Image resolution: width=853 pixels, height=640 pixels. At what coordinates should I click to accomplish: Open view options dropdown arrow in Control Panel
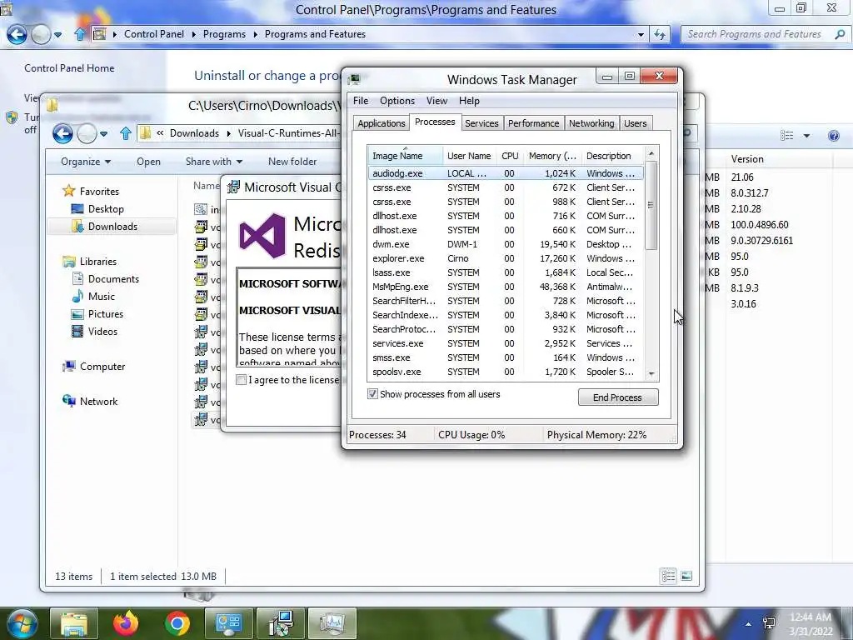point(806,136)
